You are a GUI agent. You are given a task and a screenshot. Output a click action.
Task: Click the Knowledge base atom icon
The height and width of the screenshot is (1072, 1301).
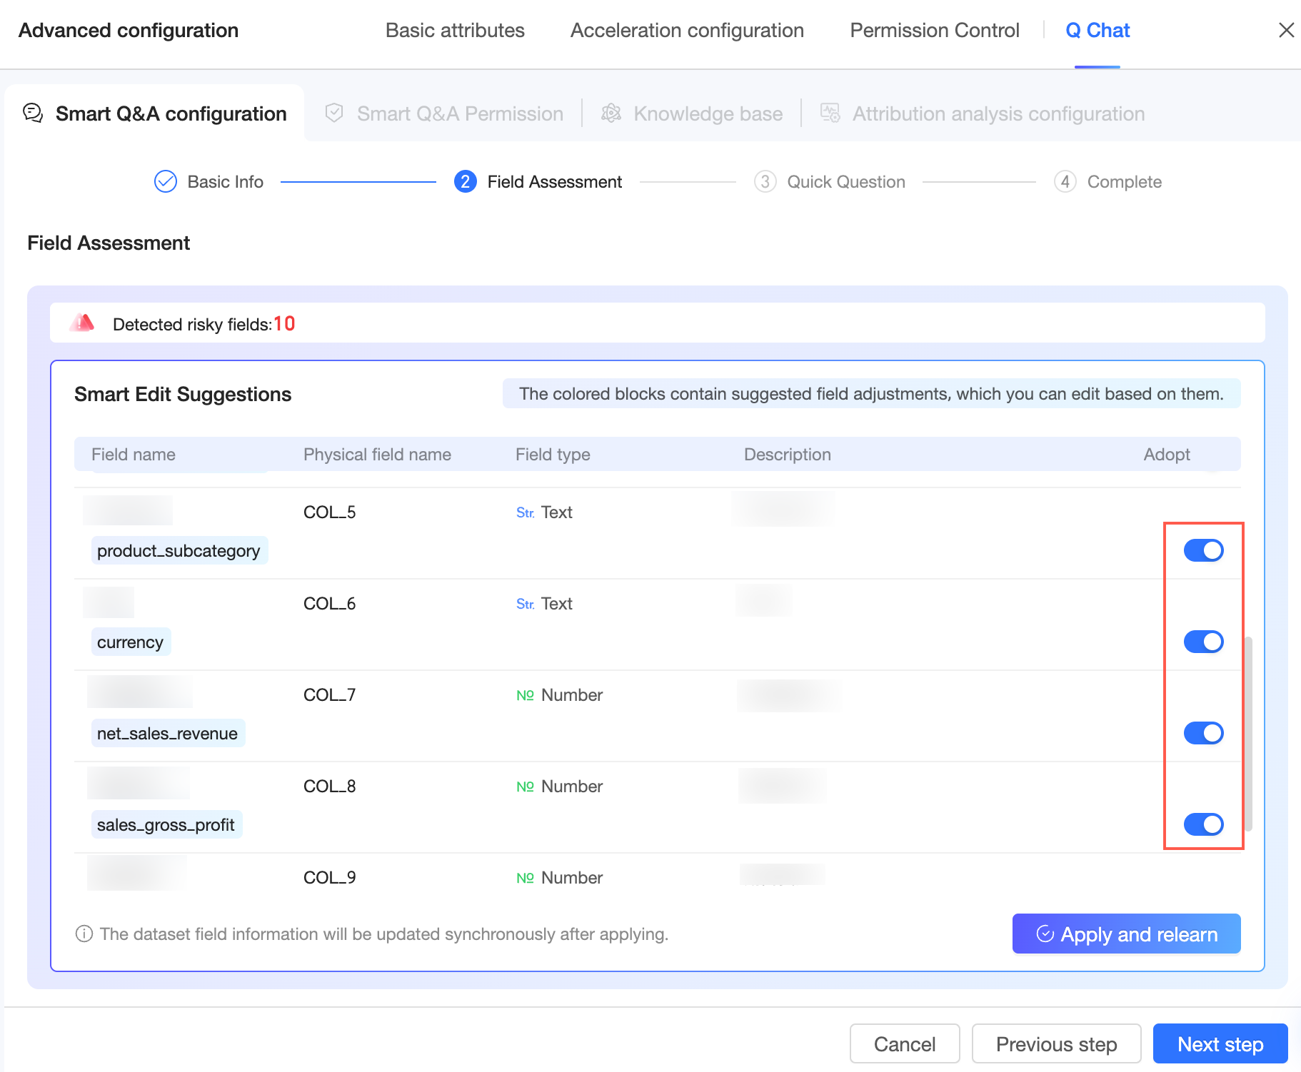coord(611,113)
